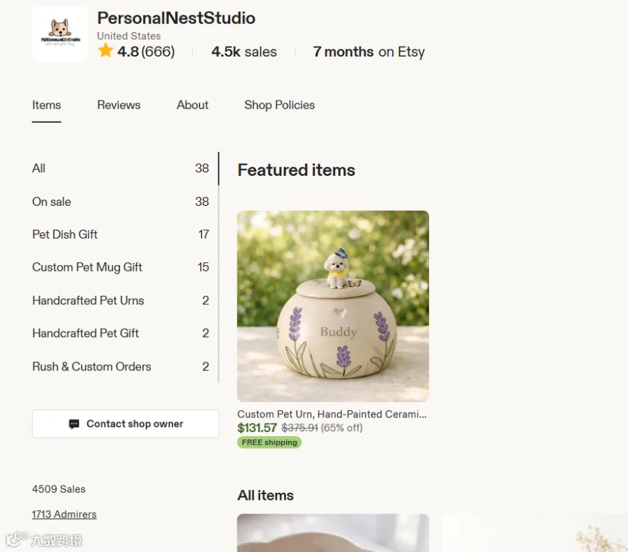
Task: Click the chat bubble icon on Contact button
Action: 74,424
